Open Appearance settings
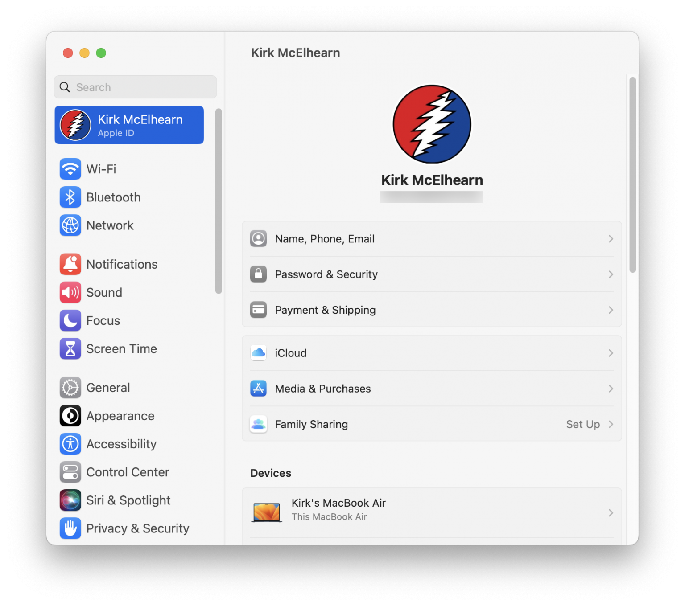Image resolution: width=685 pixels, height=606 pixels. point(120,416)
